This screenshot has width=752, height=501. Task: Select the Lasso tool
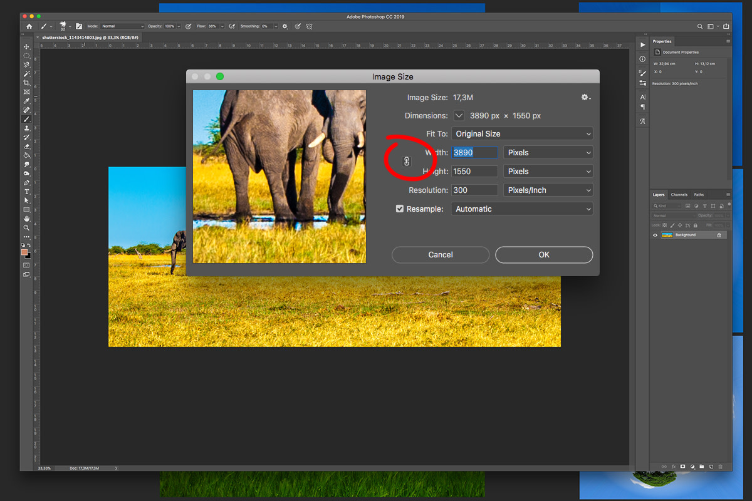tap(26, 65)
